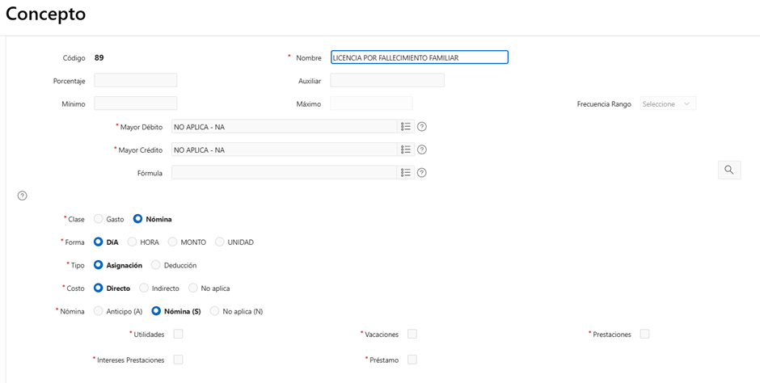The height and width of the screenshot is (383, 760).
Task: Click help icon next to Mayor Débito
Action: pos(422,127)
